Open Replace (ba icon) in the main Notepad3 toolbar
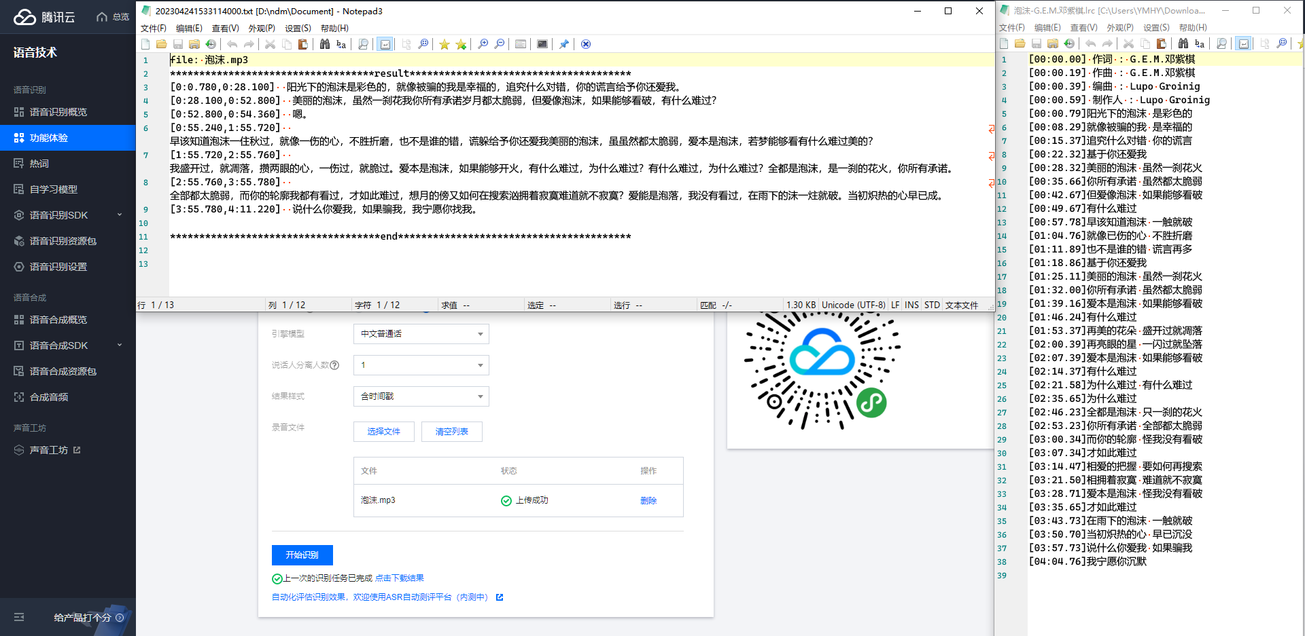 click(x=341, y=44)
